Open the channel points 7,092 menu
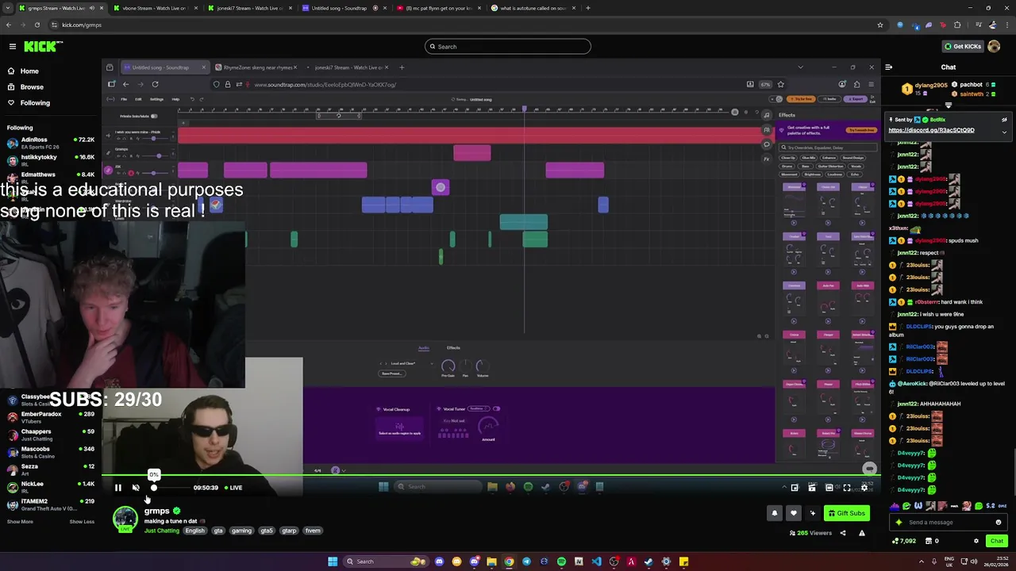1016x571 pixels. (904, 541)
